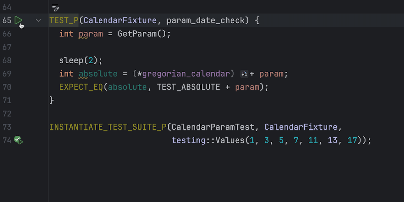Click INSTANTIATE_TEST_SUITE_P macro name
This screenshot has width=404, height=202.
pyautogui.click(x=108, y=127)
